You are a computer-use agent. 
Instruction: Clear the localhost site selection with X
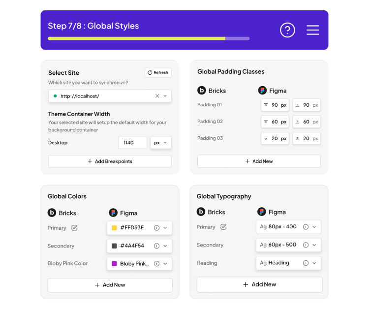[157, 96]
